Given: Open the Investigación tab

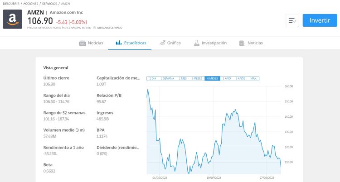Looking at the screenshot, I should [210, 43].
